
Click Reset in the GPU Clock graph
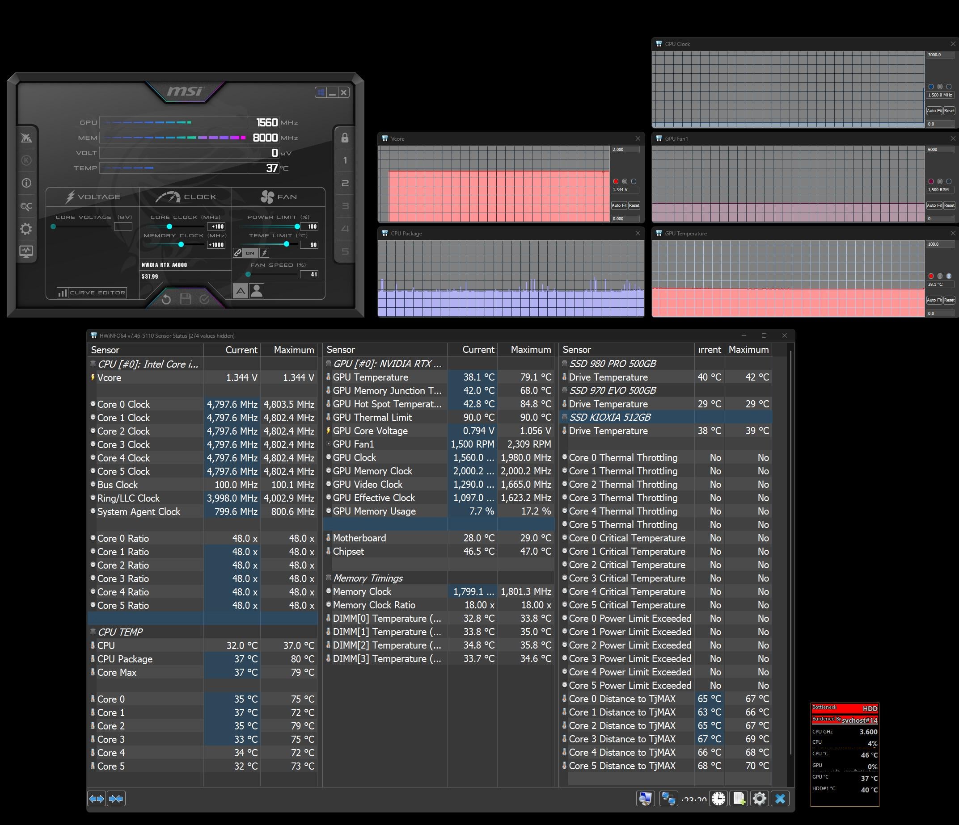(949, 111)
